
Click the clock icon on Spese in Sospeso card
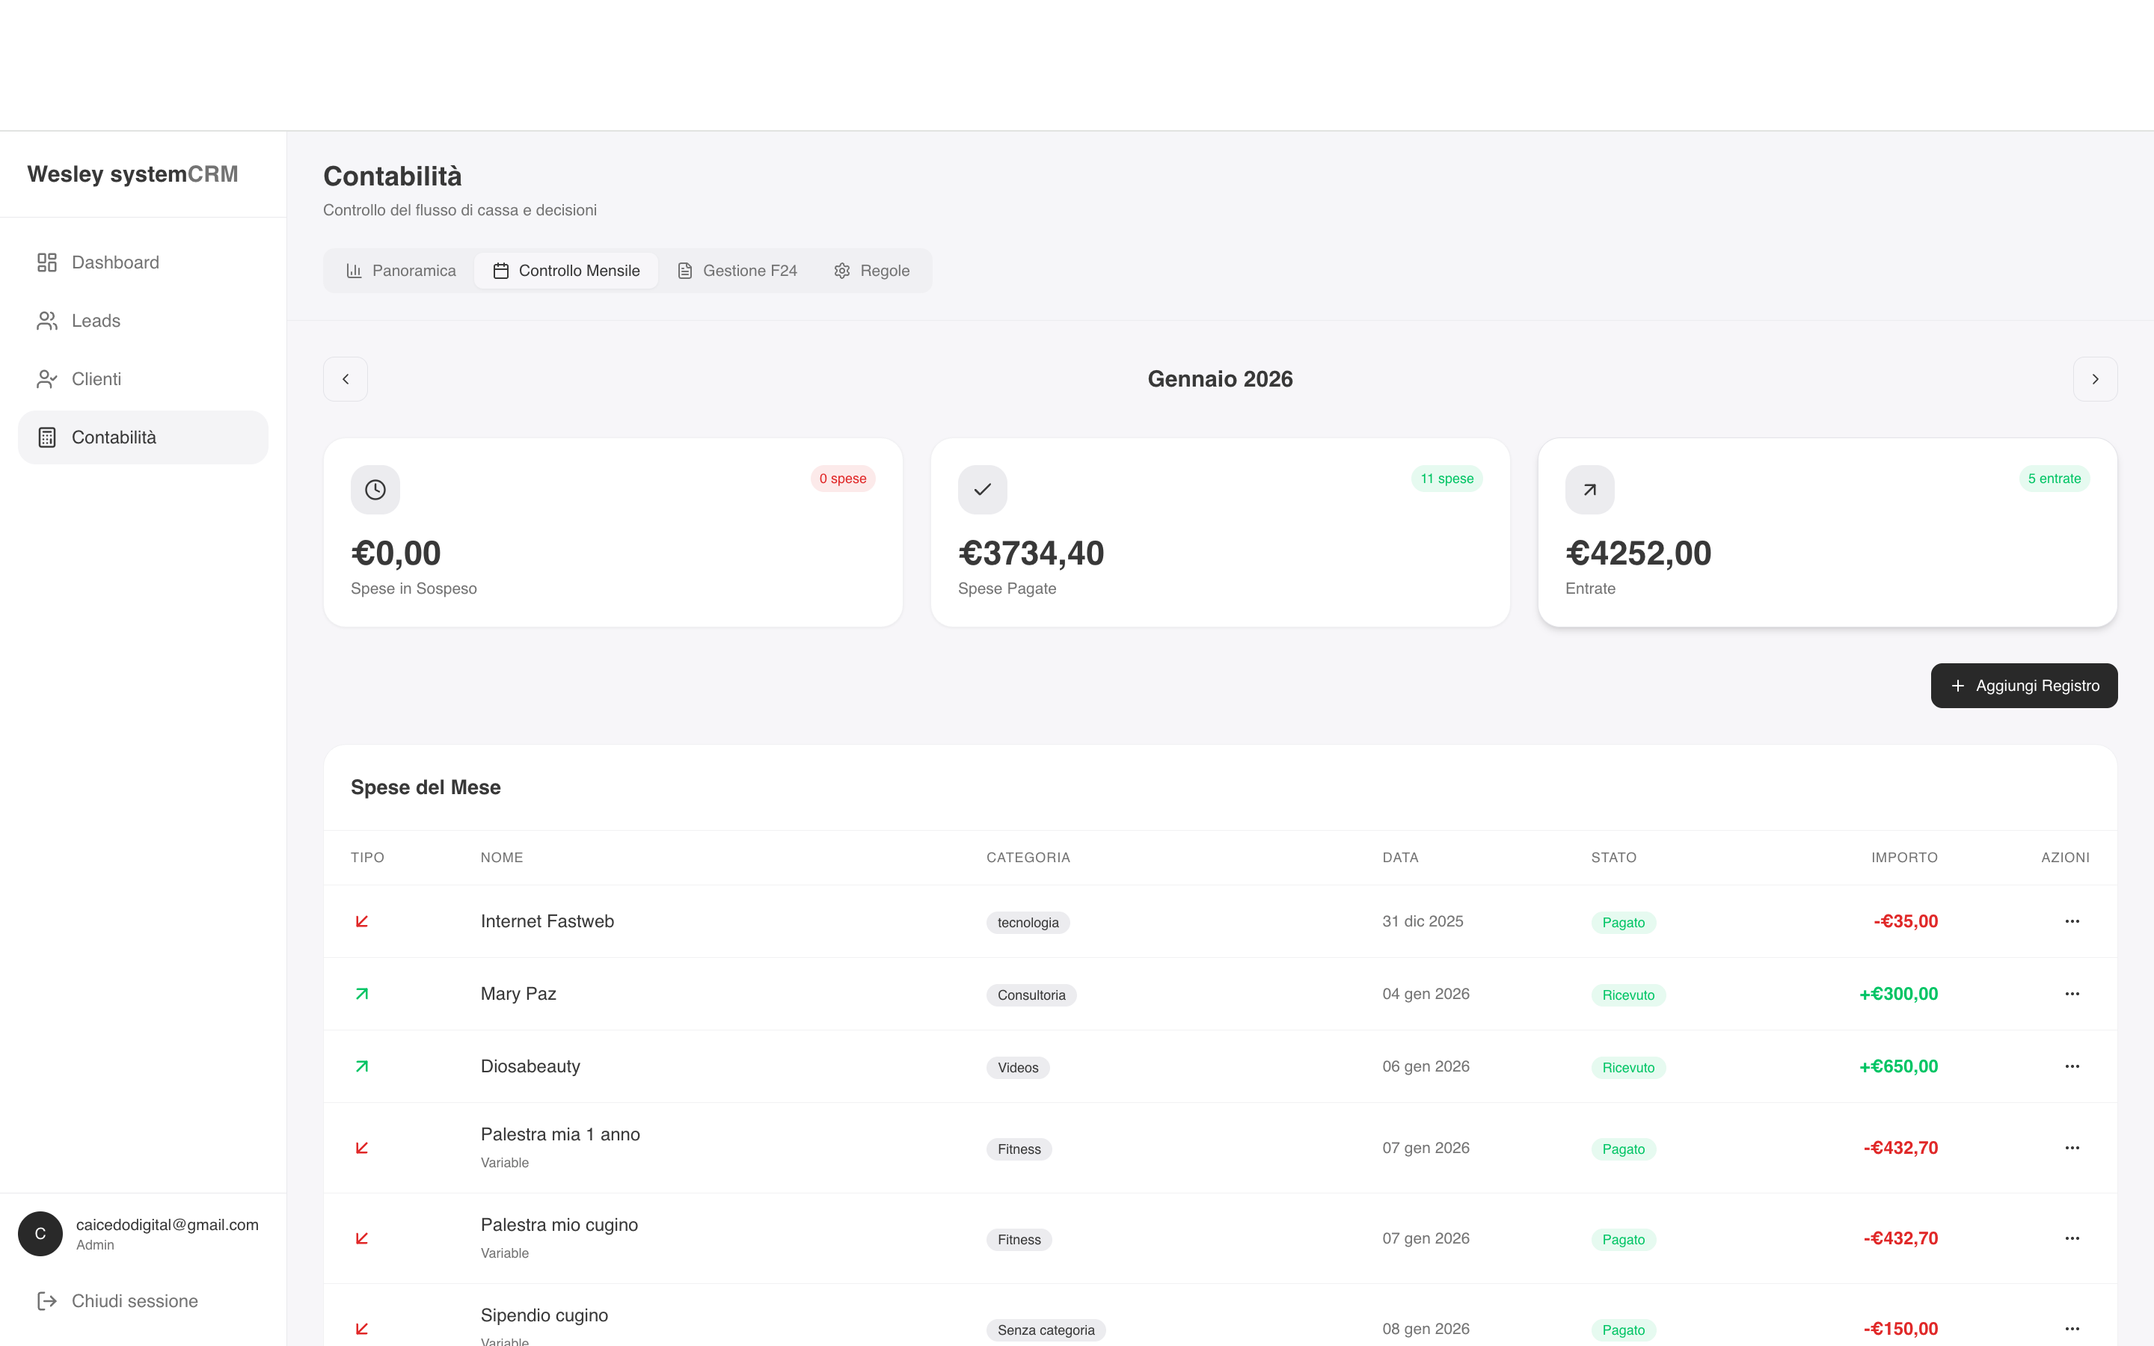click(375, 490)
